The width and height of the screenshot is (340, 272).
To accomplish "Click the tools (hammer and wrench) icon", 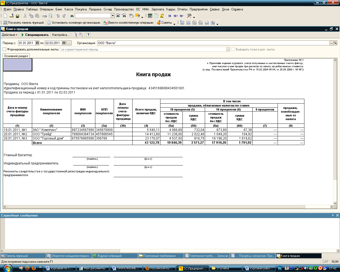I will click(x=189, y=16).
